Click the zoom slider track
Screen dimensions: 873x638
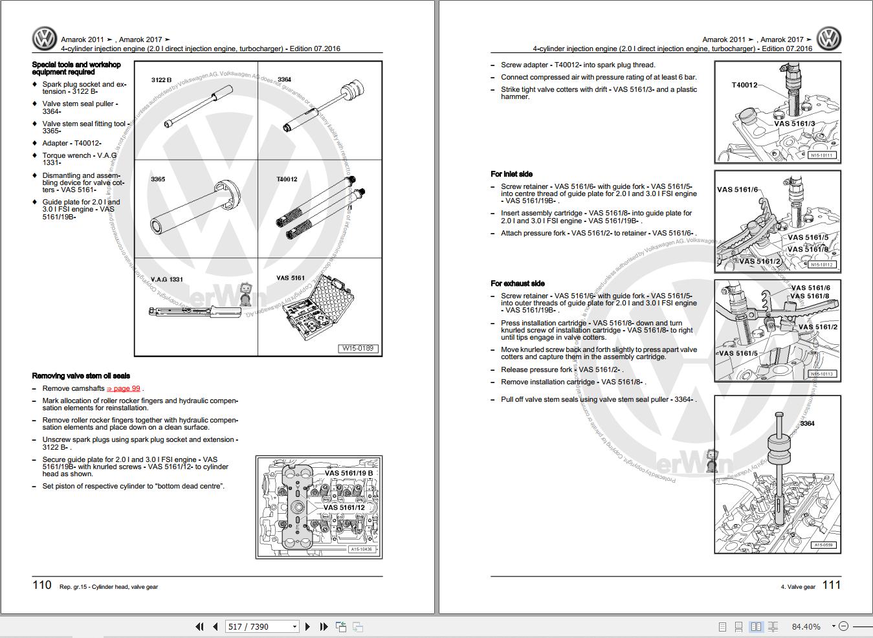pyautogui.click(x=863, y=626)
